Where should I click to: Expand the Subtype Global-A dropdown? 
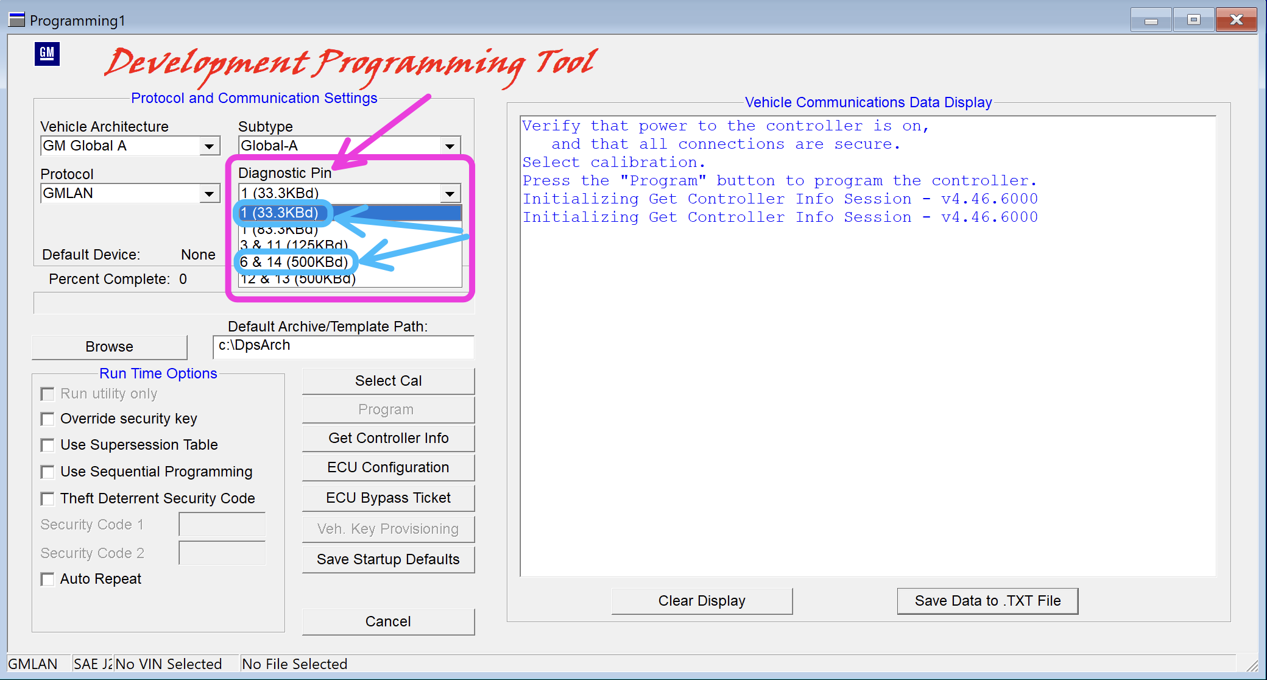450,146
